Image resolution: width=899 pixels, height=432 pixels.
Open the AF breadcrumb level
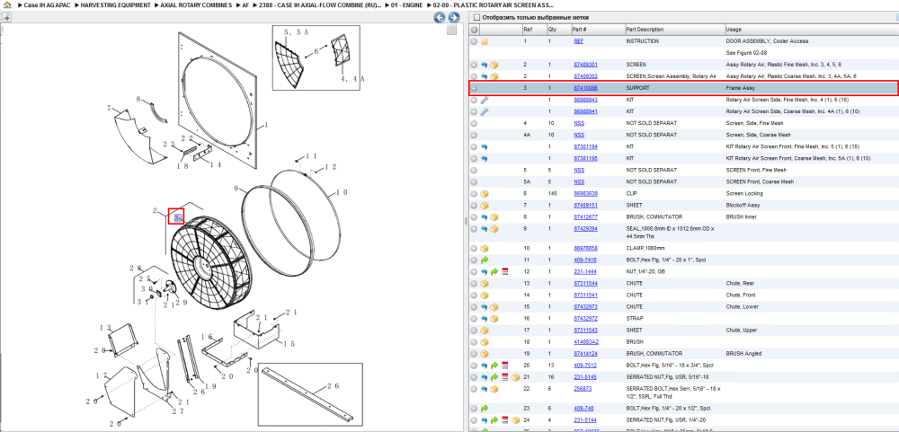(x=245, y=4)
